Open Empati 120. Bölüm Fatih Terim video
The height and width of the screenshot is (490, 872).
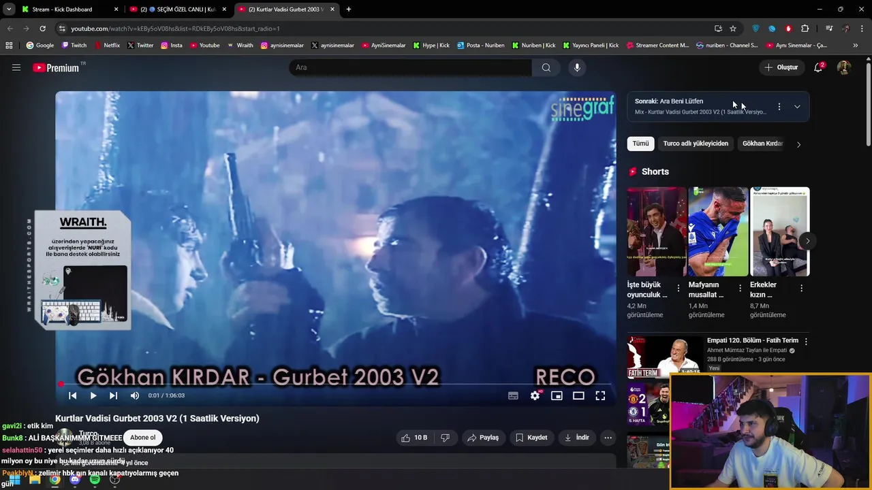(753, 340)
